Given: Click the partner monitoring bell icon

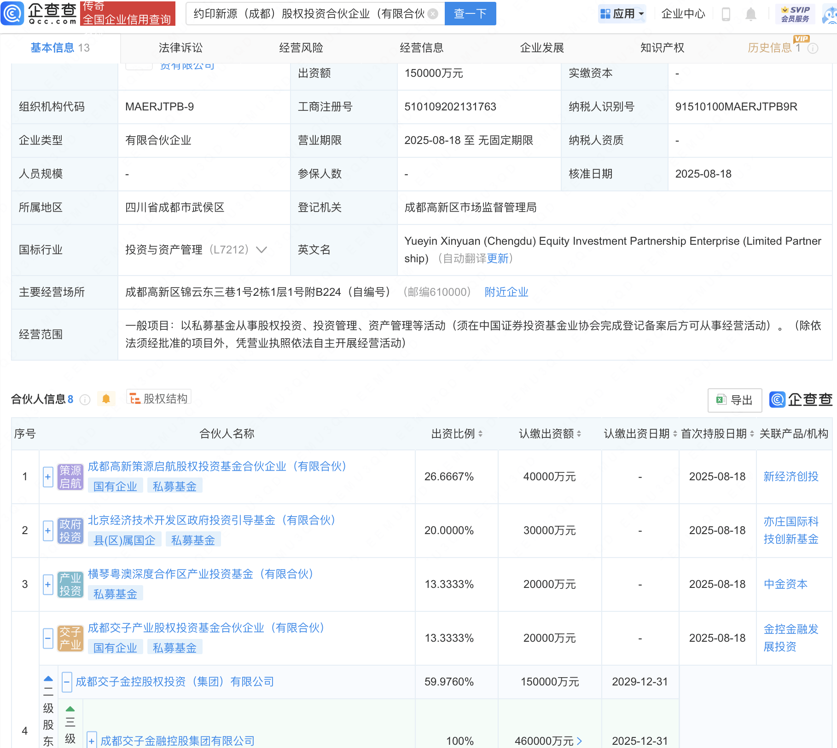Looking at the screenshot, I should (106, 399).
